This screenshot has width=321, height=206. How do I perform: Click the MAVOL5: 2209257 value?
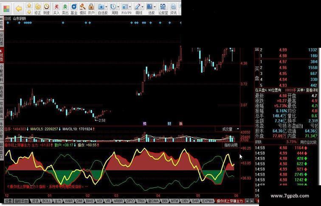tap(44, 129)
